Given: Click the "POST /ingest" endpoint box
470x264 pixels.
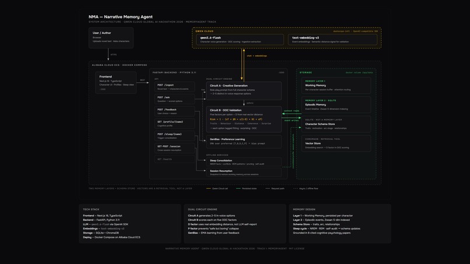Looking at the screenshot, I should click(x=174, y=87).
